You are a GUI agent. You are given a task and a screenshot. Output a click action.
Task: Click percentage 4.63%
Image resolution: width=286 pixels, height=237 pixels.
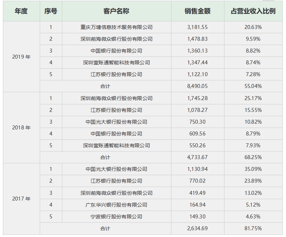coord(253,217)
